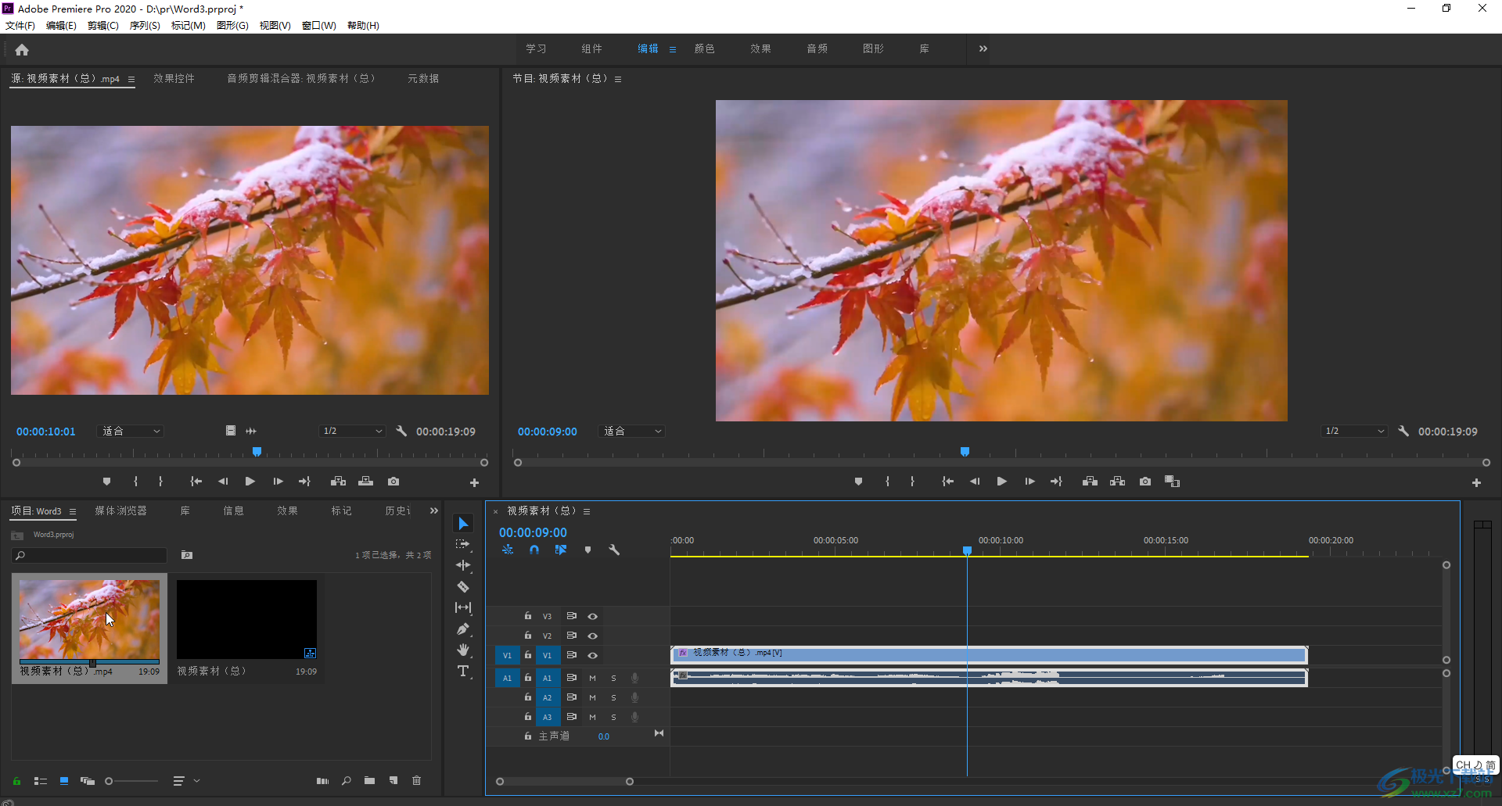Open 序列(S) menu
Screen dimensions: 1502x806
tap(145, 25)
